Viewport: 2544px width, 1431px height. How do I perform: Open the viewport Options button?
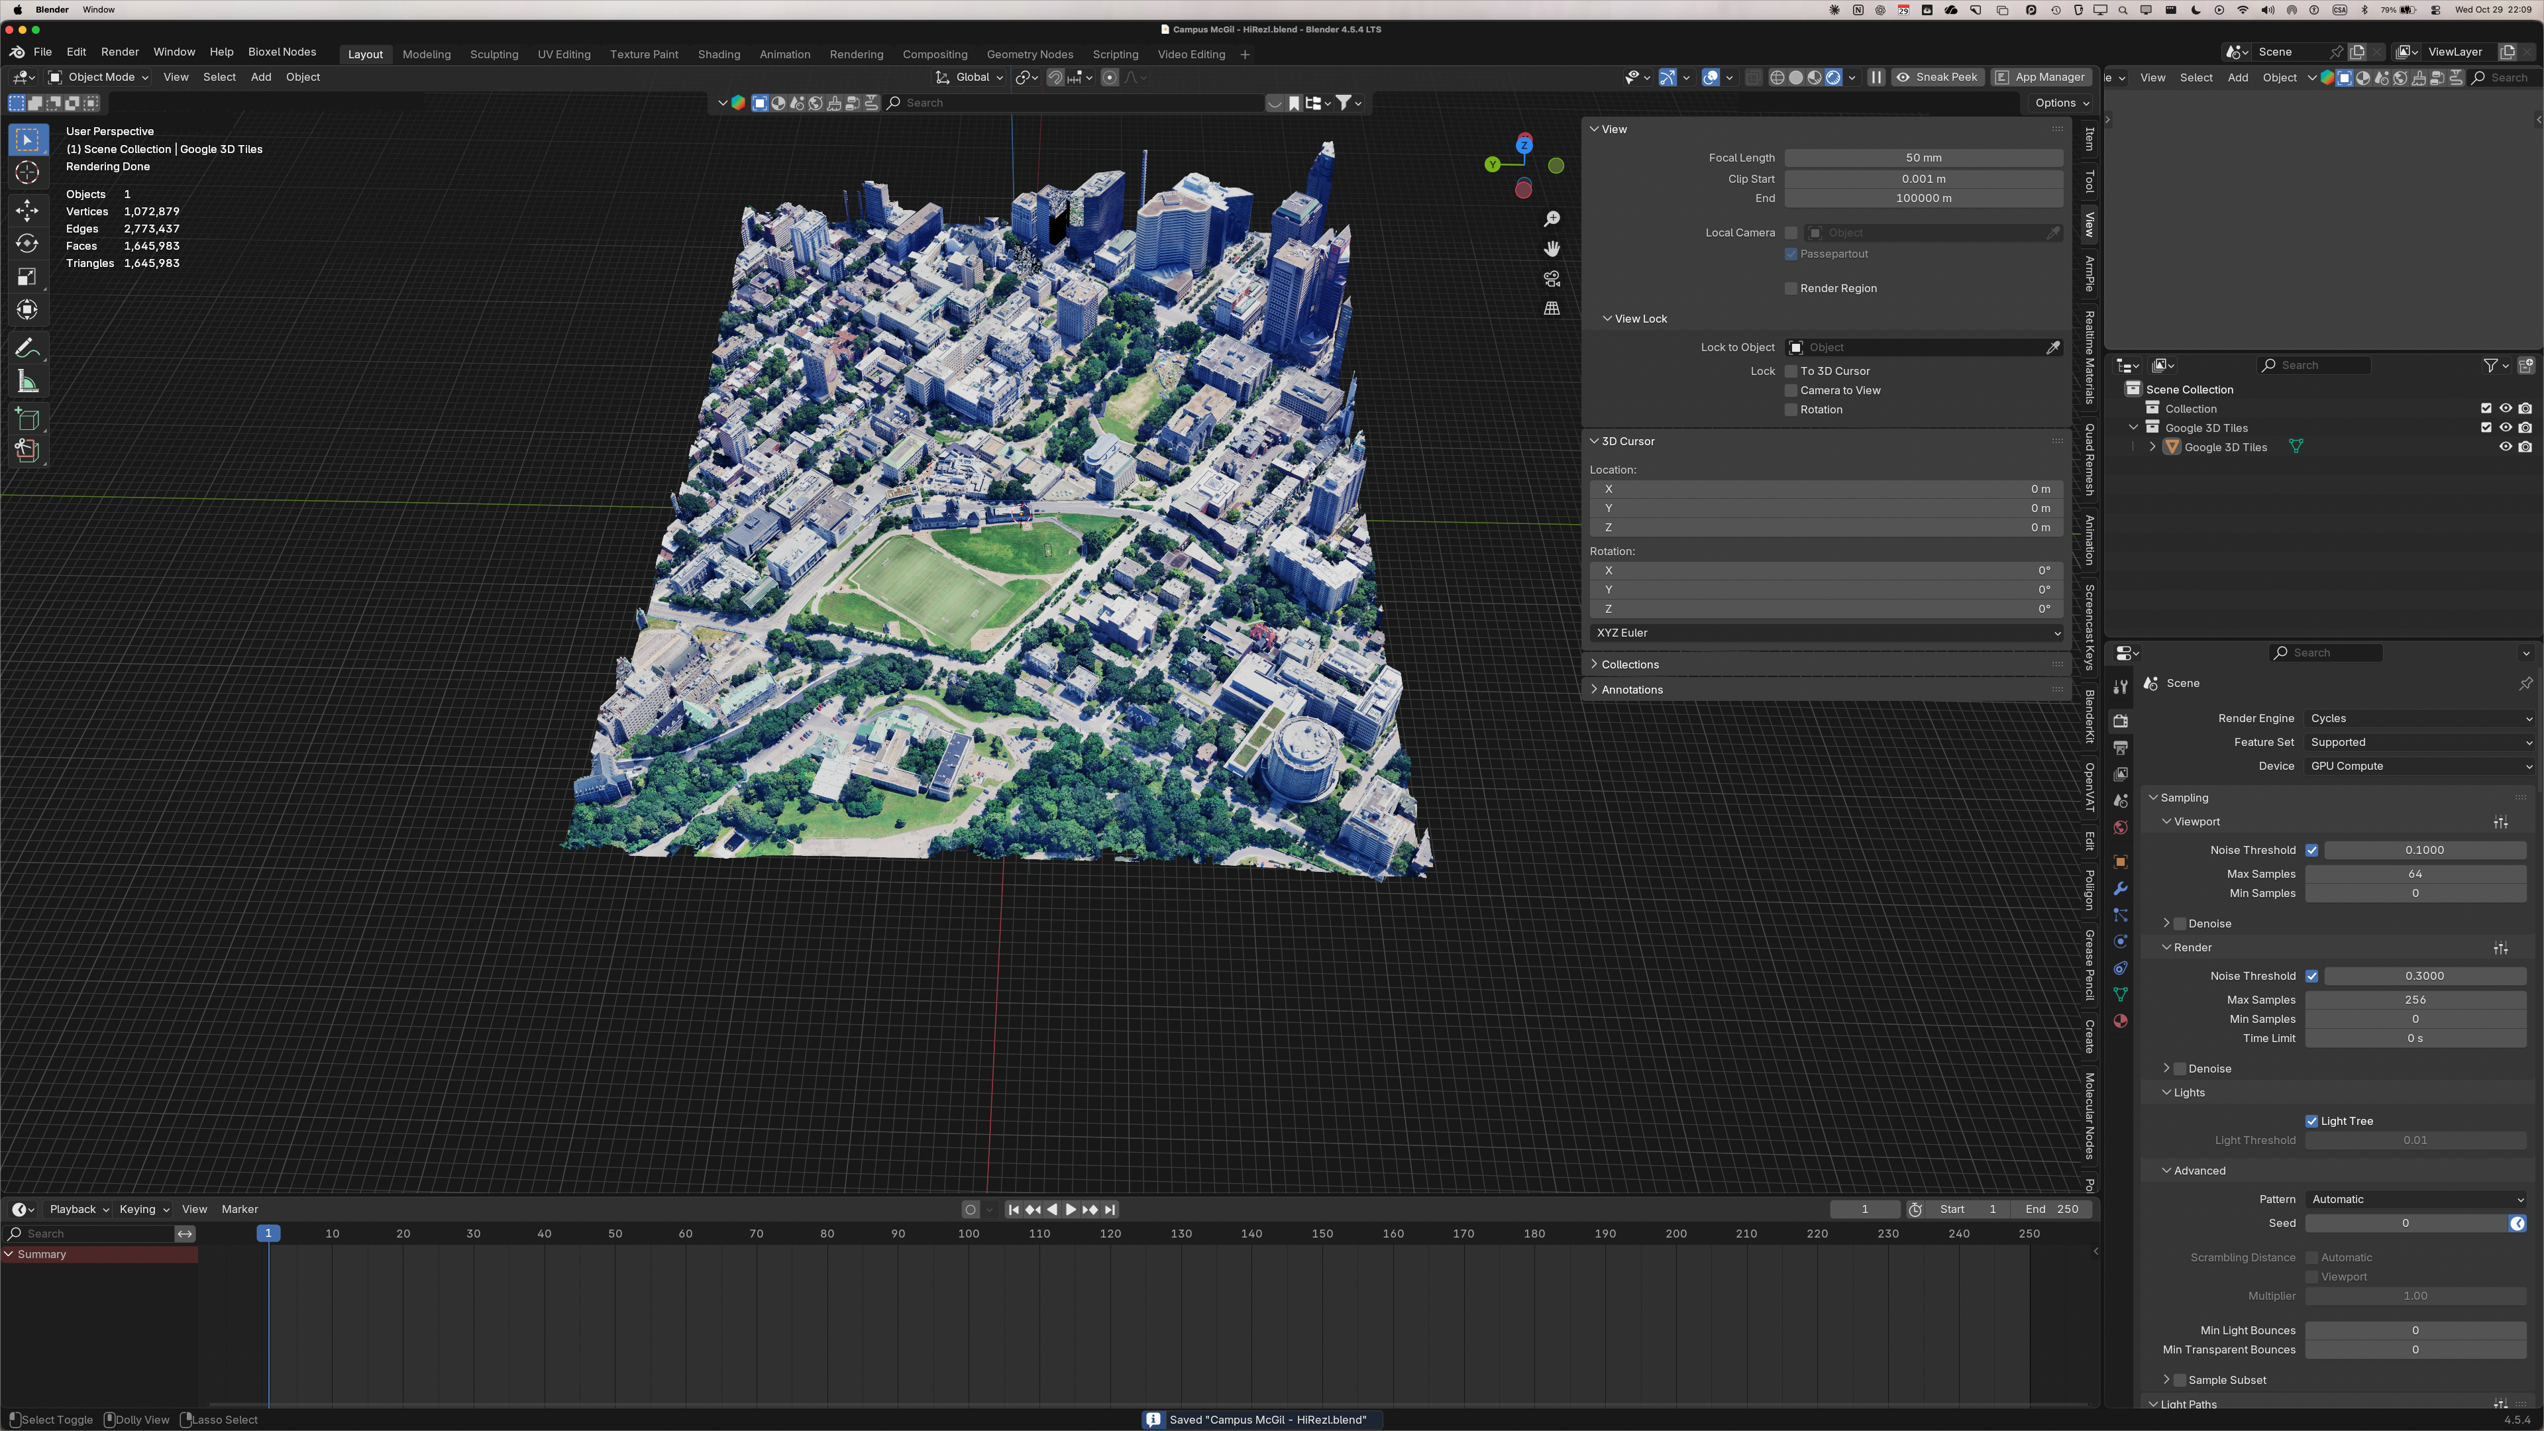click(x=2062, y=103)
